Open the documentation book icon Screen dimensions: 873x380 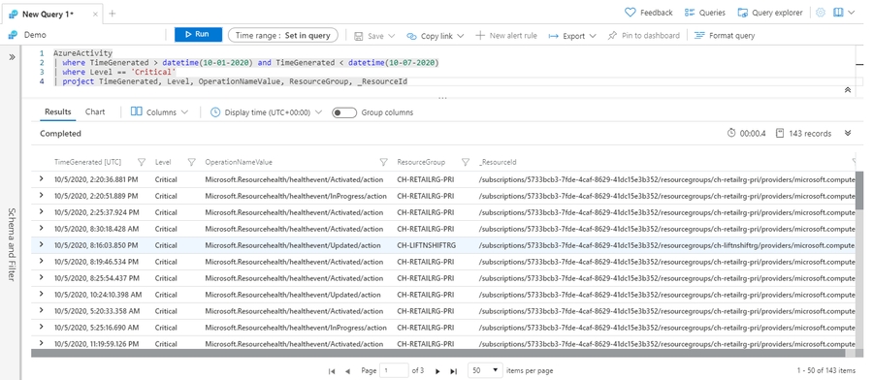838,13
